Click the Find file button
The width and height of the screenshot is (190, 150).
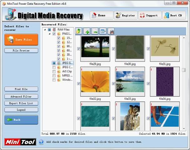click(x=21, y=89)
